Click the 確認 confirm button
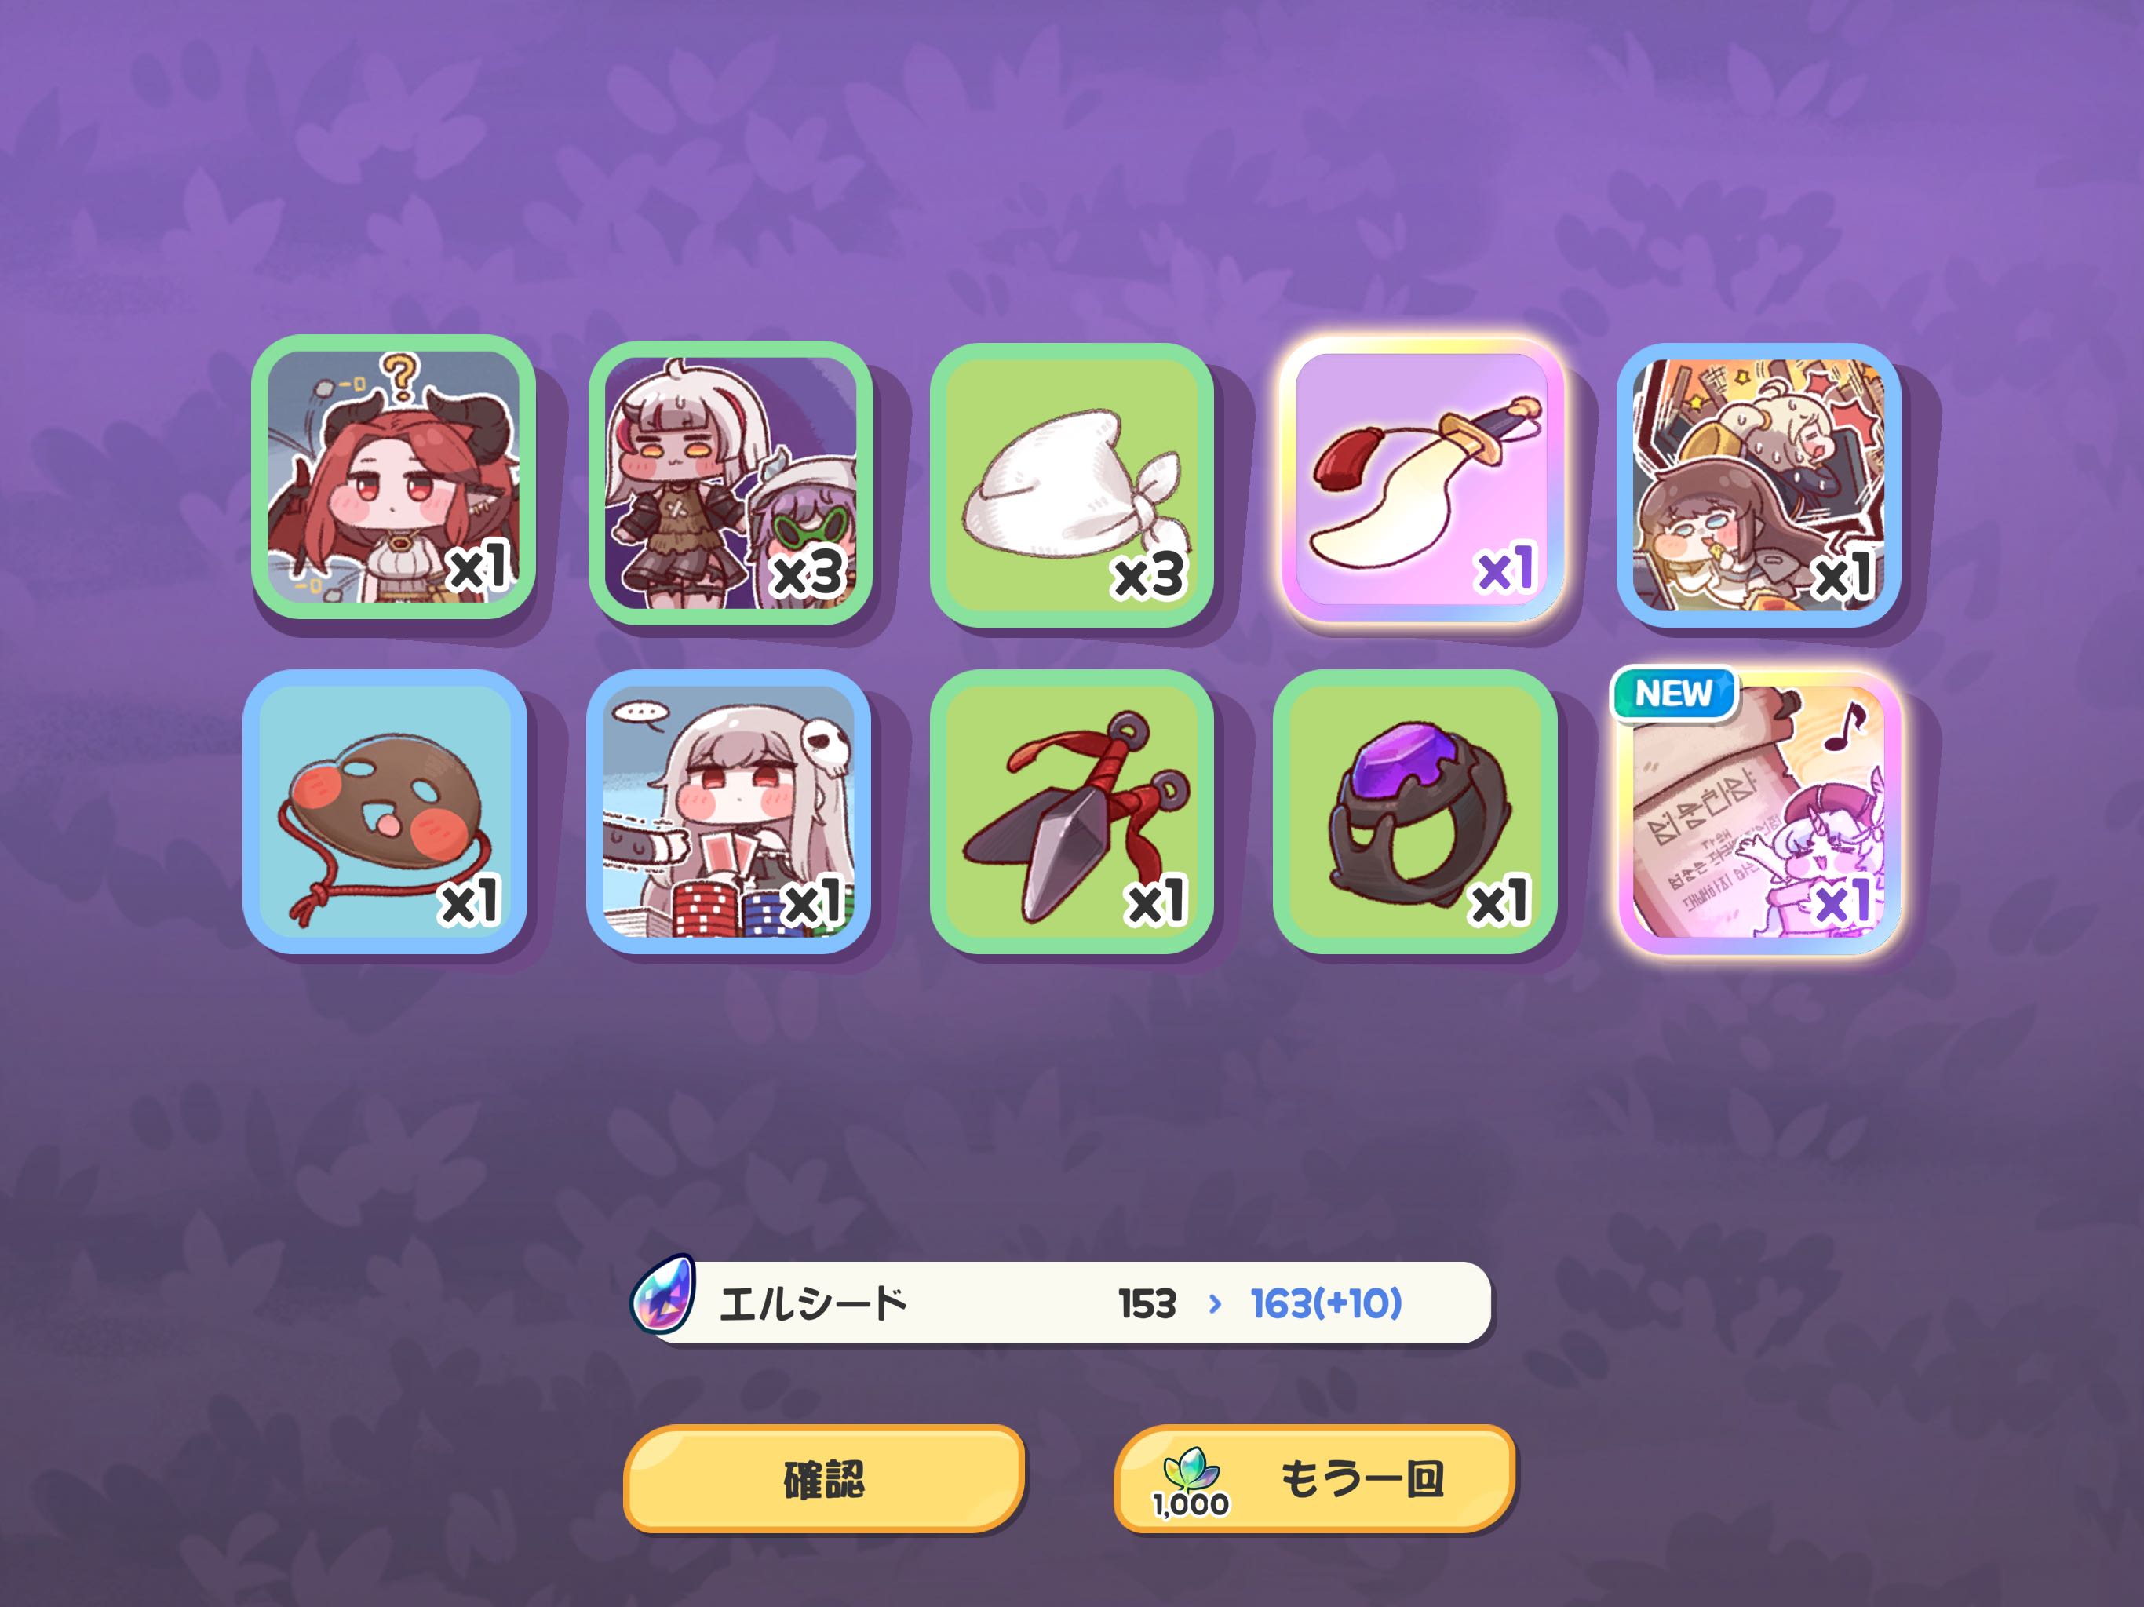Screen dimensions: 2144x1607 824,1479
